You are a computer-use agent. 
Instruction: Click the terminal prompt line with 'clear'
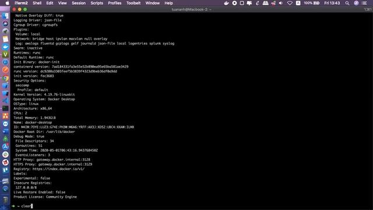click(x=22, y=206)
